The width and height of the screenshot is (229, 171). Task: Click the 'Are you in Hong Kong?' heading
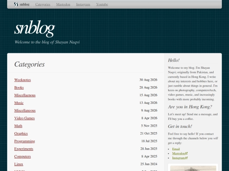[190, 107]
